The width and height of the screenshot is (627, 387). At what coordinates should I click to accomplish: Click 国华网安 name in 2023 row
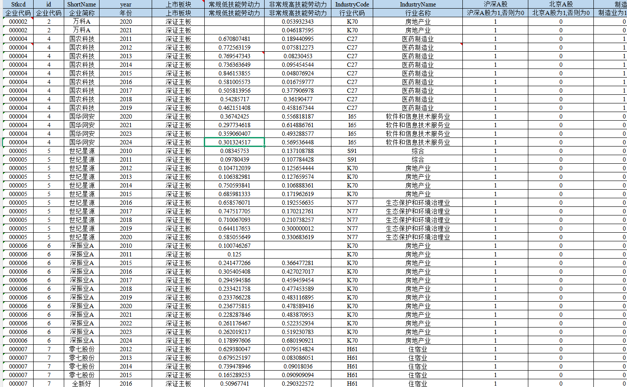pyautogui.click(x=81, y=134)
